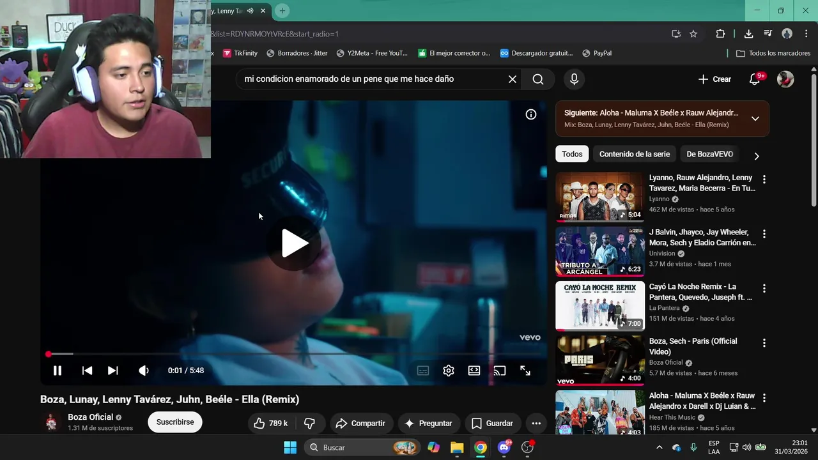Skip to the next video
Image resolution: width=818 pixels, height=460 pixels.
(112, 371)
